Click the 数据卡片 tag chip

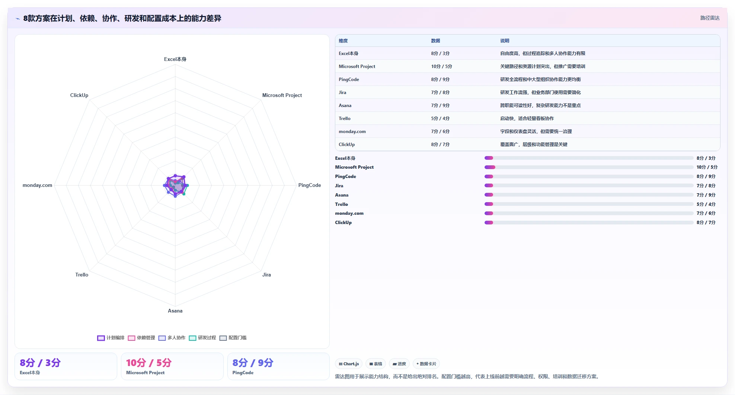(426, 364)
